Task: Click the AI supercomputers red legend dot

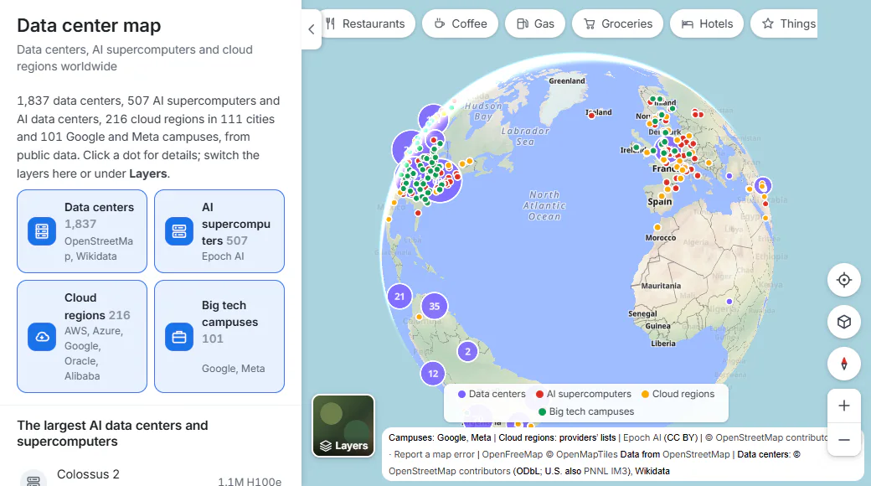Action: (539, 395)
